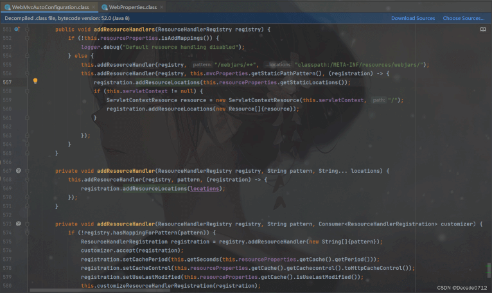
Task: Click the WebMvcAutoConfiguration.class tab file icon
Action: pyautogui.click(x=7, y=7)
